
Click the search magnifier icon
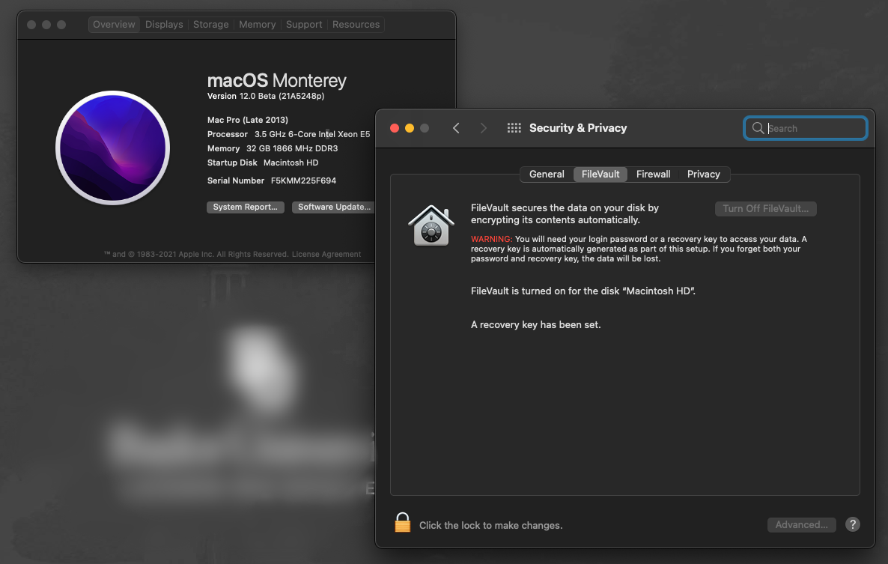coord(757,128)
